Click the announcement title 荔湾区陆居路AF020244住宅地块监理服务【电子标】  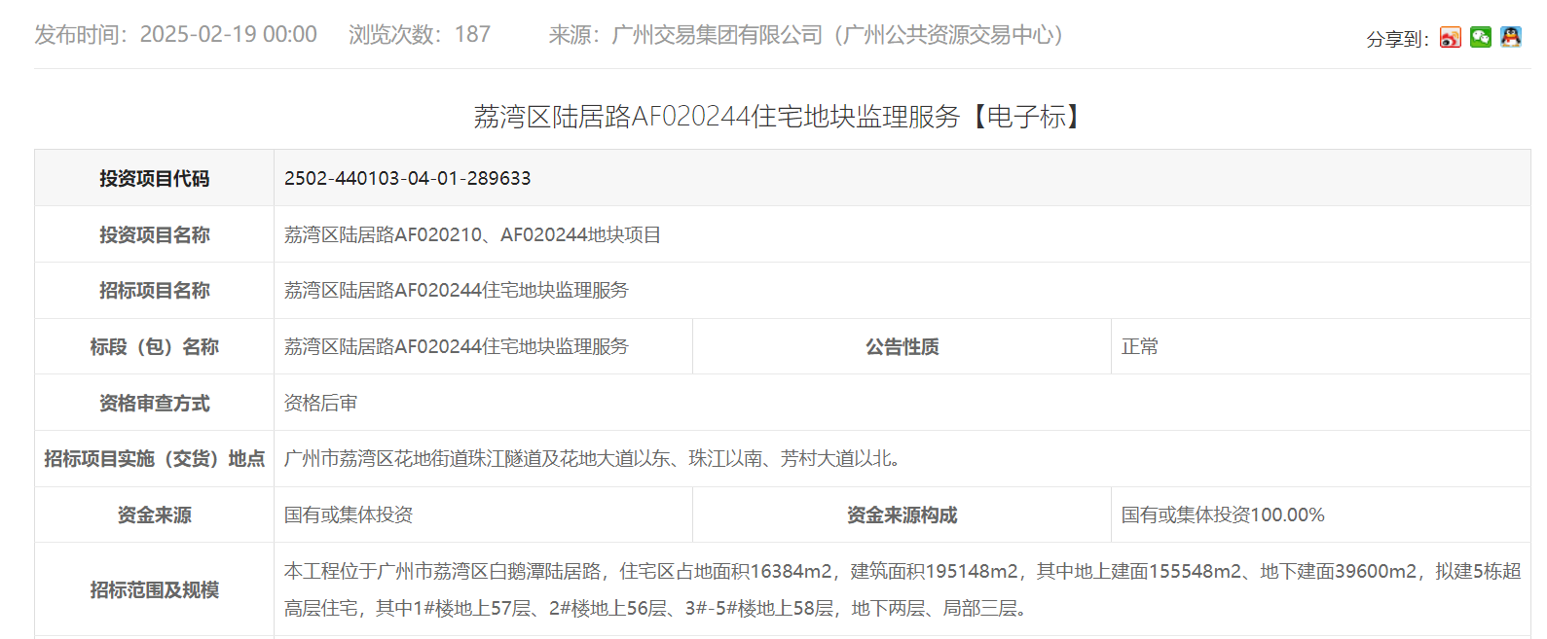click(779, 117)
